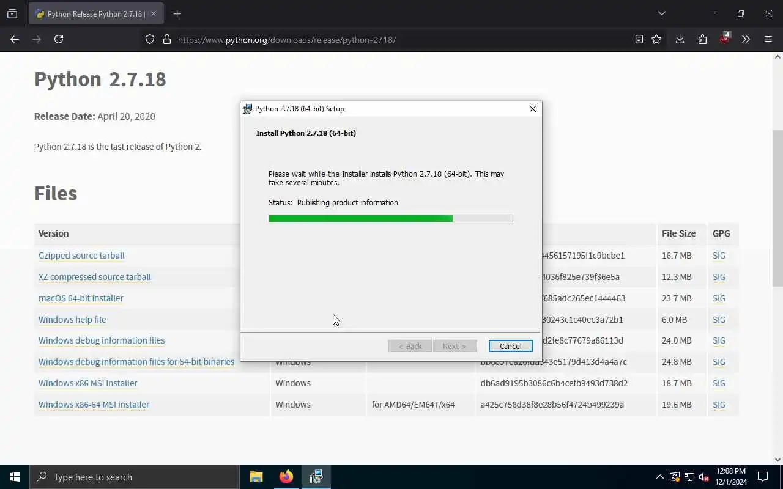Image resolution: width=783 pixels, height=489 pixels.
Task: Open SIG for Windows x86-64 MSI installer row
Action: [719, 405]
